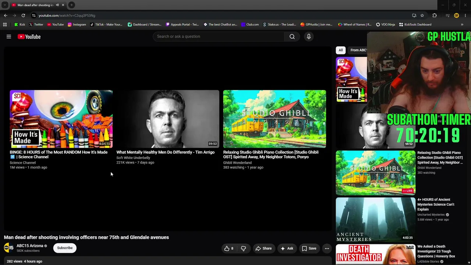This screenshot has width=471, height=265.
Task: Open the Club.com bookmark
Action: tap(250, 25)
